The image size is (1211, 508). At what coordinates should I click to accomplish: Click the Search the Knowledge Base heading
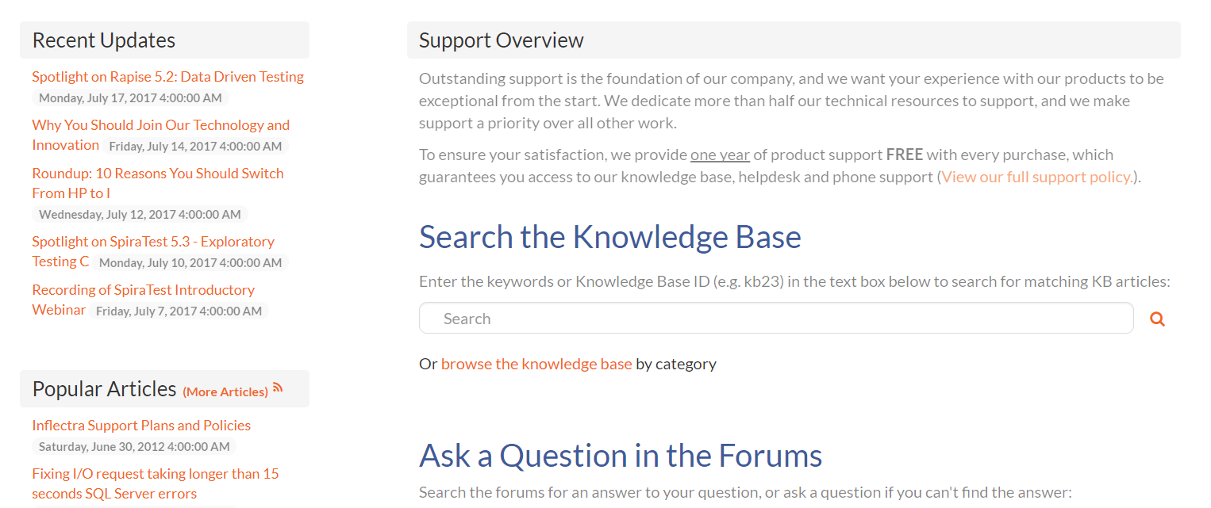[609, 237]
